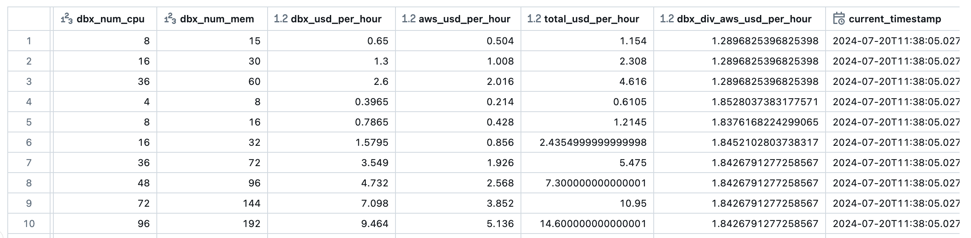971x238 pixels.
Task: Select row number 4
Action: 29,102
